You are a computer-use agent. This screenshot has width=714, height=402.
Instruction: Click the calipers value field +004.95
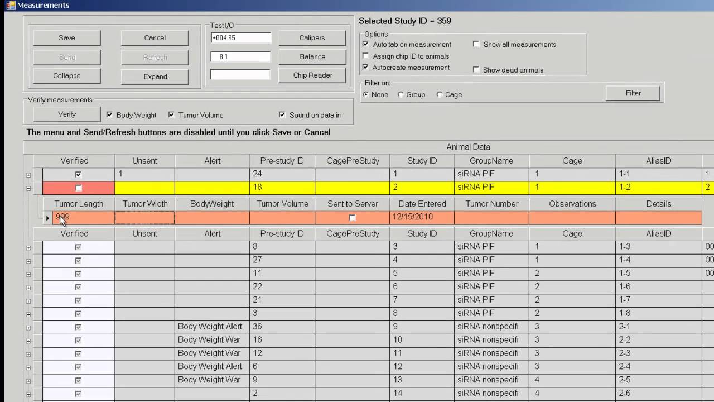coord(240,38)
